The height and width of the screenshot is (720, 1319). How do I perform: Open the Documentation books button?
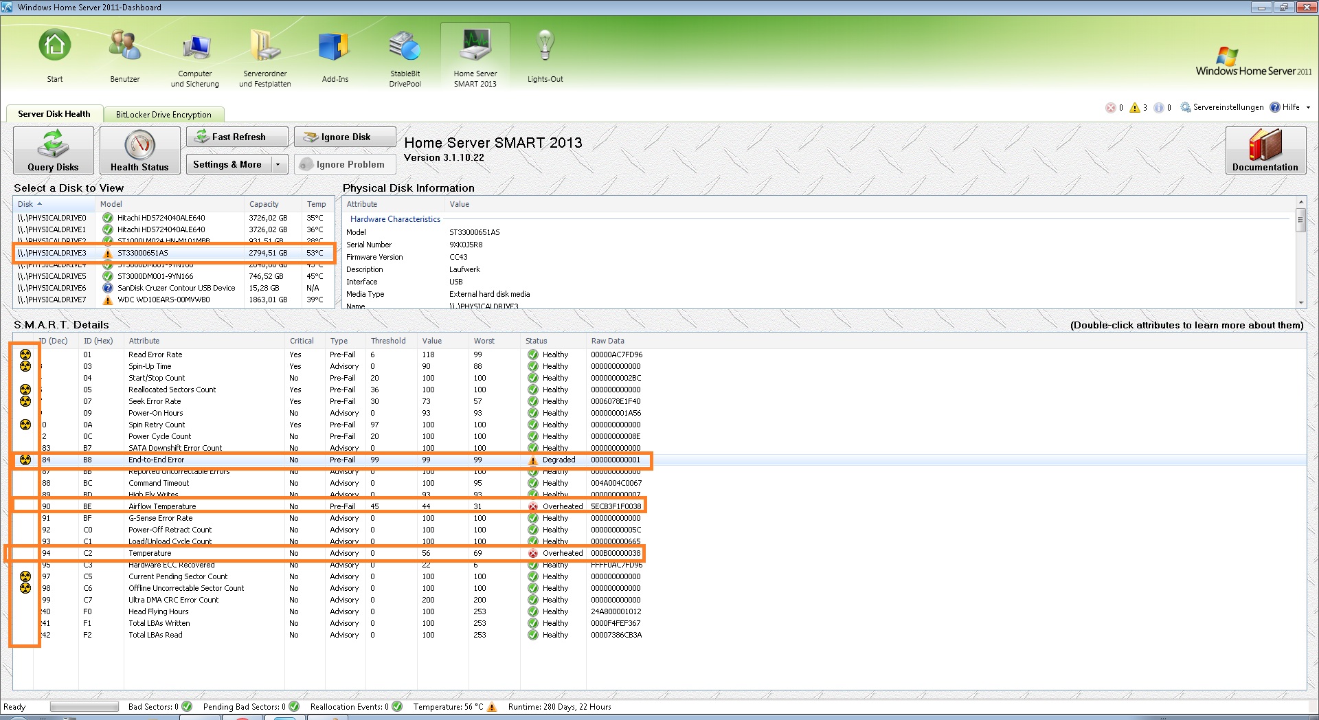1265,150
